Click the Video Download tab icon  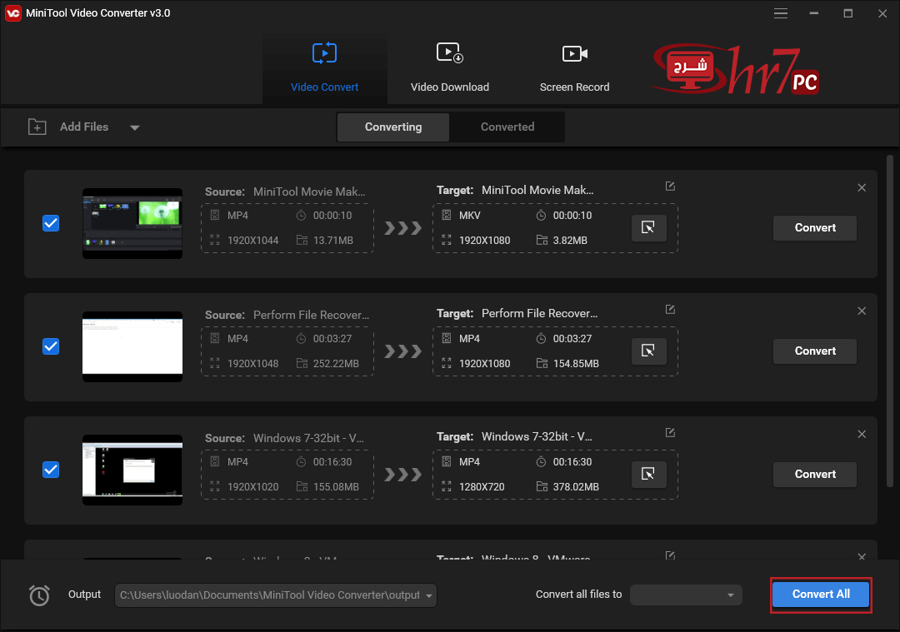point(449,53)
